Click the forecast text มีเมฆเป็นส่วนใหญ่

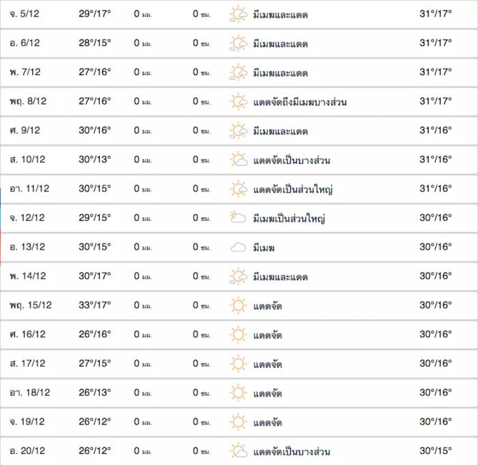pyautogui.click(x=289, y=218)
